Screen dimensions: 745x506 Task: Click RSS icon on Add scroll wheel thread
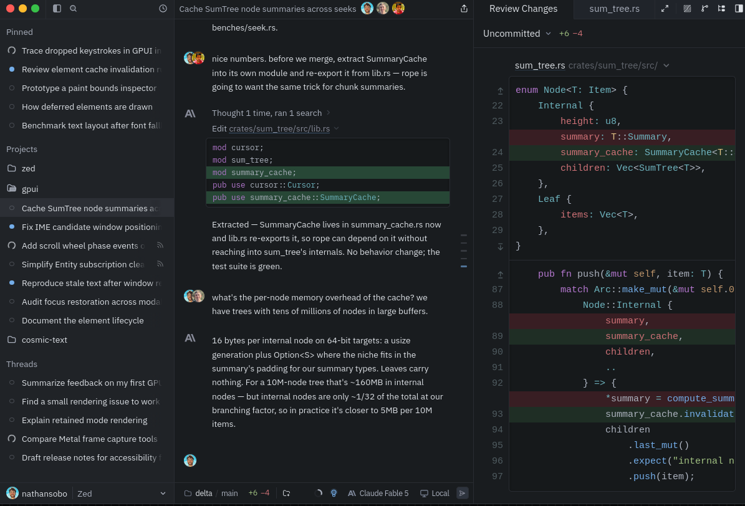[160, 246]
